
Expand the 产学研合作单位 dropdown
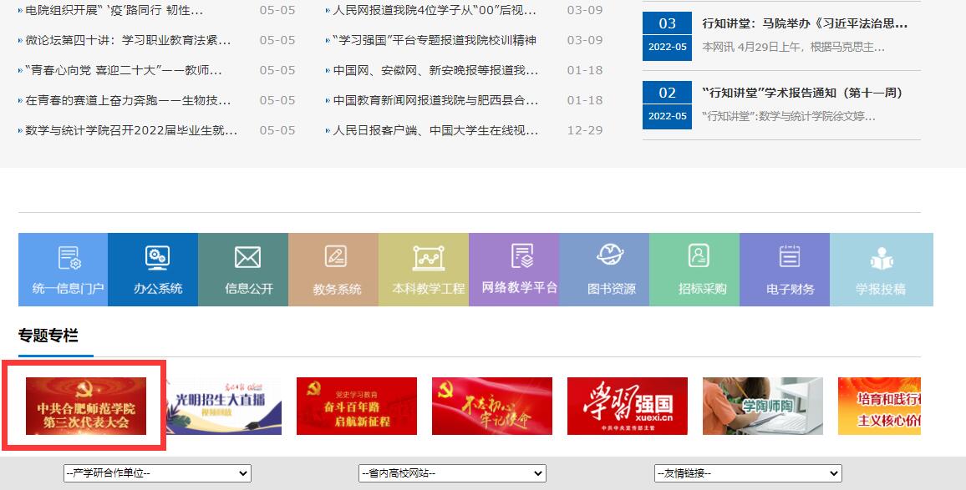(157, 473)
